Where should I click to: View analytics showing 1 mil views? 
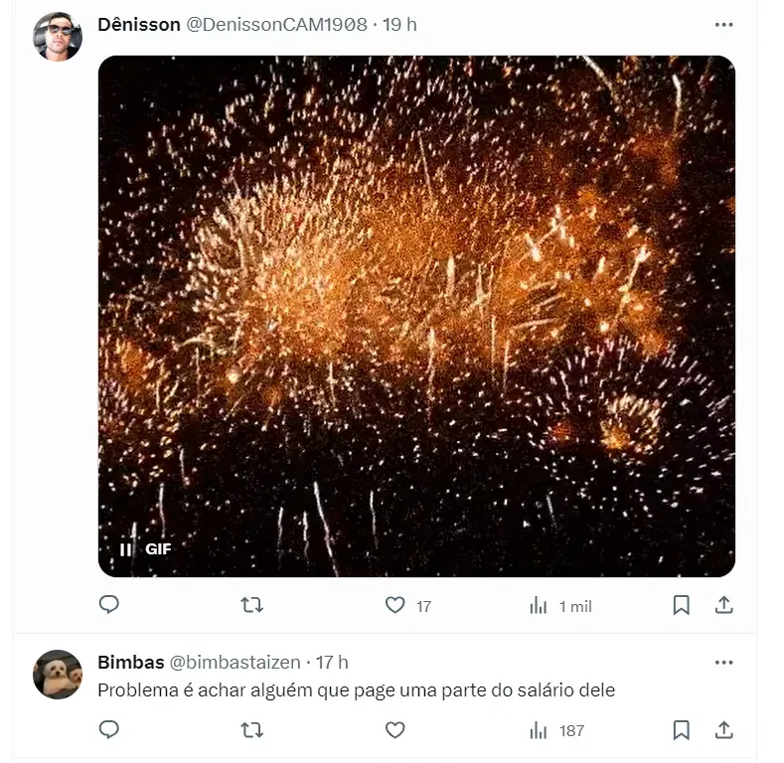pyautogui.click(x=560, y=606)
